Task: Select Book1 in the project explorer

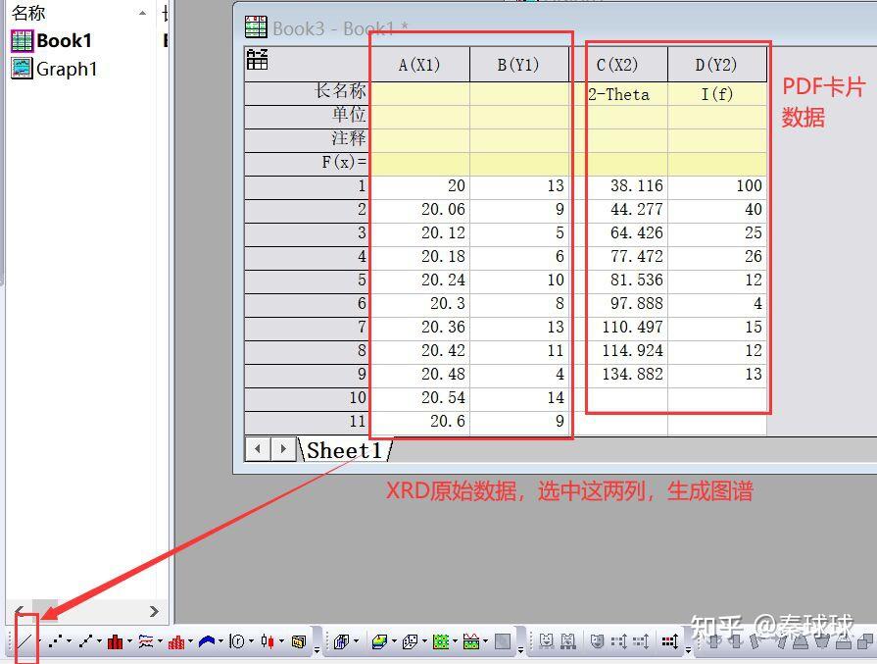Action: coord(55,40)
